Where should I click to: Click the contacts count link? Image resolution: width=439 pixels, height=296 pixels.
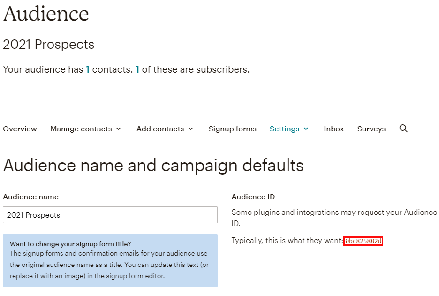87,69
